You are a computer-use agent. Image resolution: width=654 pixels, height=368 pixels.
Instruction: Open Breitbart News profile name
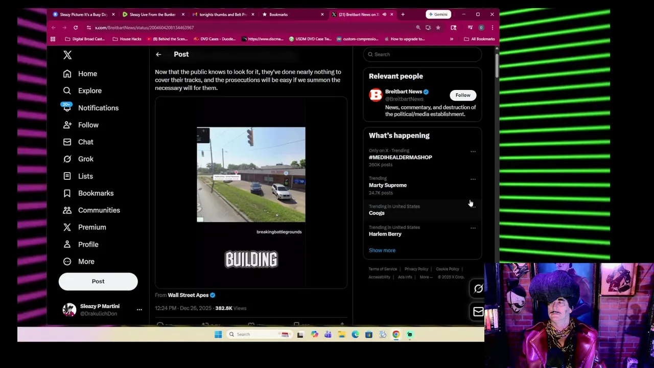click(x=404, y=91)
